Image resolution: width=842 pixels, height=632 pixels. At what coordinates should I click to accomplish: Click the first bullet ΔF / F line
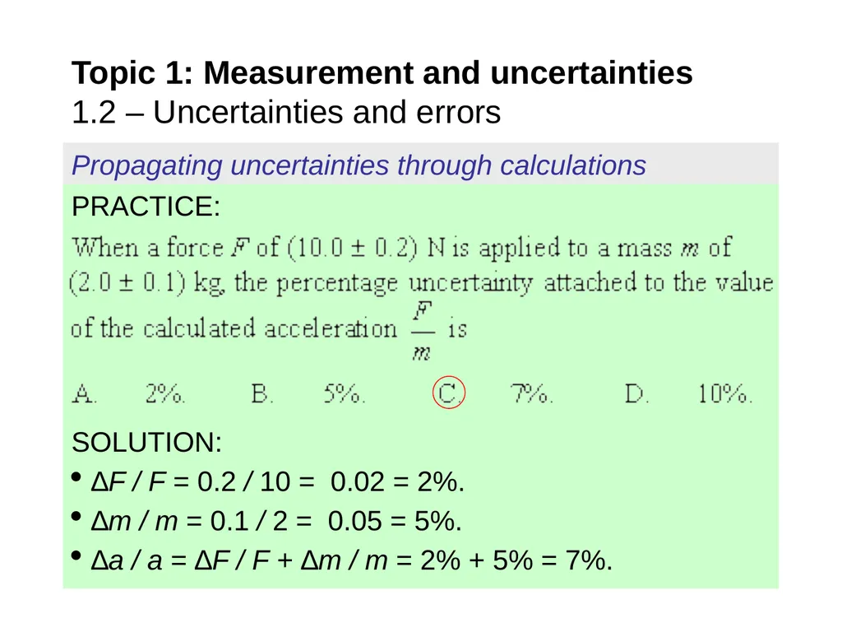point(277,481)
